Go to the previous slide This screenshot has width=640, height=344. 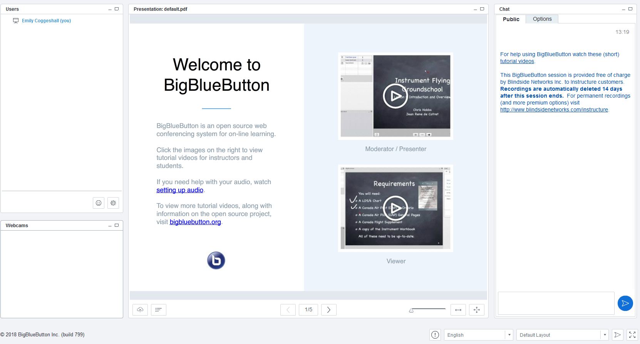coord(288,310)
